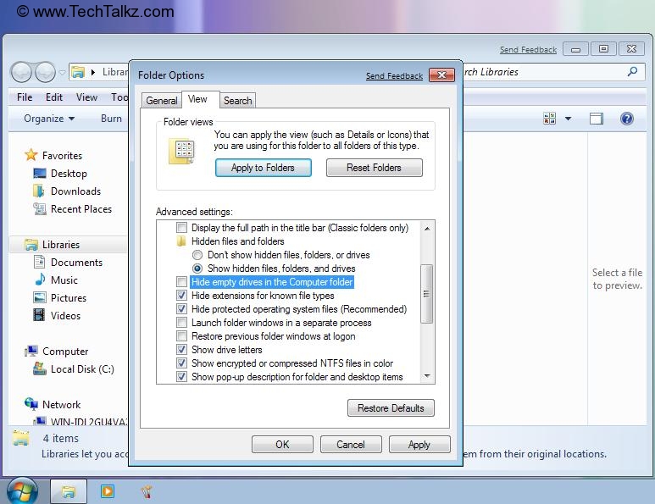Open the Documents library icon
The image size is (655, 504).
pos(39,263)
